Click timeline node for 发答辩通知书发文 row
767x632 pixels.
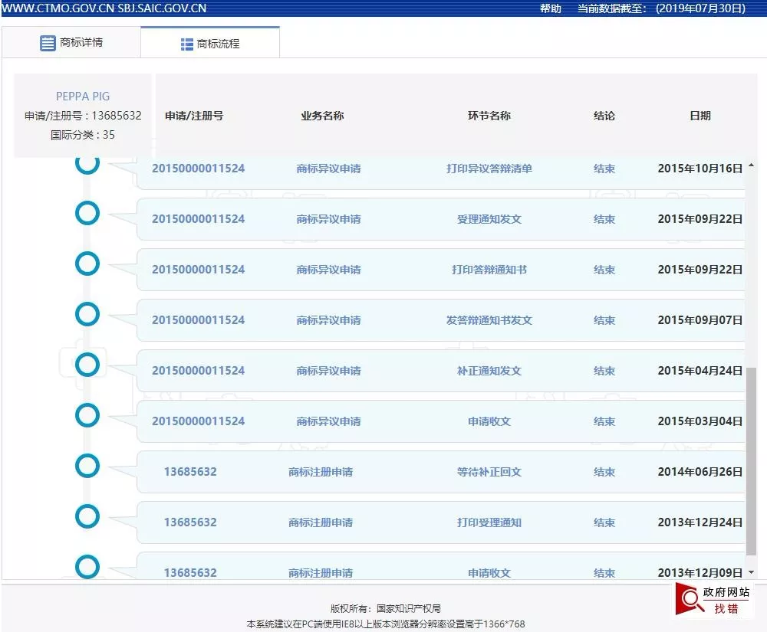87,314
